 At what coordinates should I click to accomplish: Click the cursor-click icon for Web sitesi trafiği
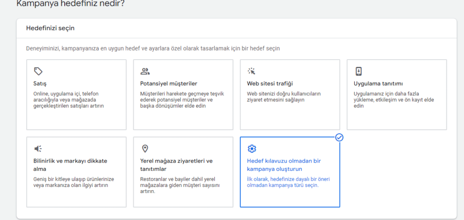(x=251, y=71)
